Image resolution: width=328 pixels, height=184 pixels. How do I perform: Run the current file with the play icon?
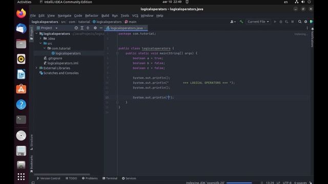point(275,21)
